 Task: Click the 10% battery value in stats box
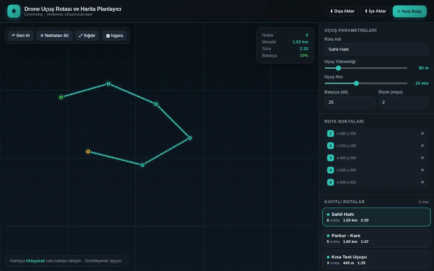click(304, 55)
